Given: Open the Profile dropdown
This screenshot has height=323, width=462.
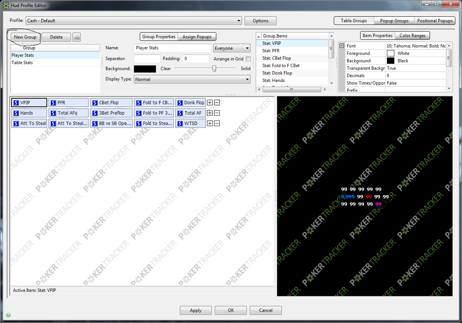Looking at the screenshot, I should 133,21.
